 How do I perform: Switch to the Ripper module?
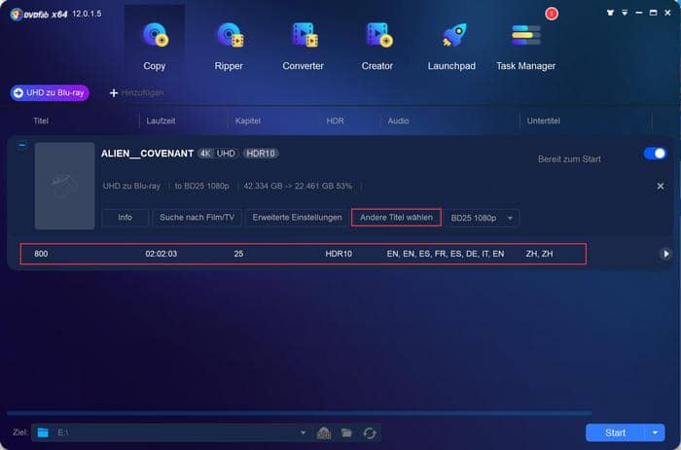229,47
